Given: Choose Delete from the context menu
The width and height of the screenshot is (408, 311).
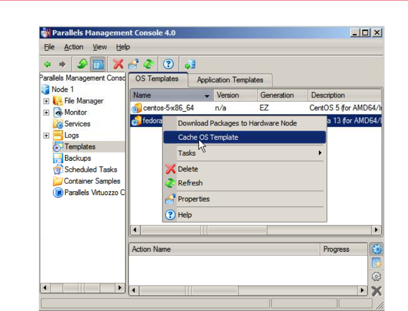Looking at the screenshot, I should [x=244, y=169].
